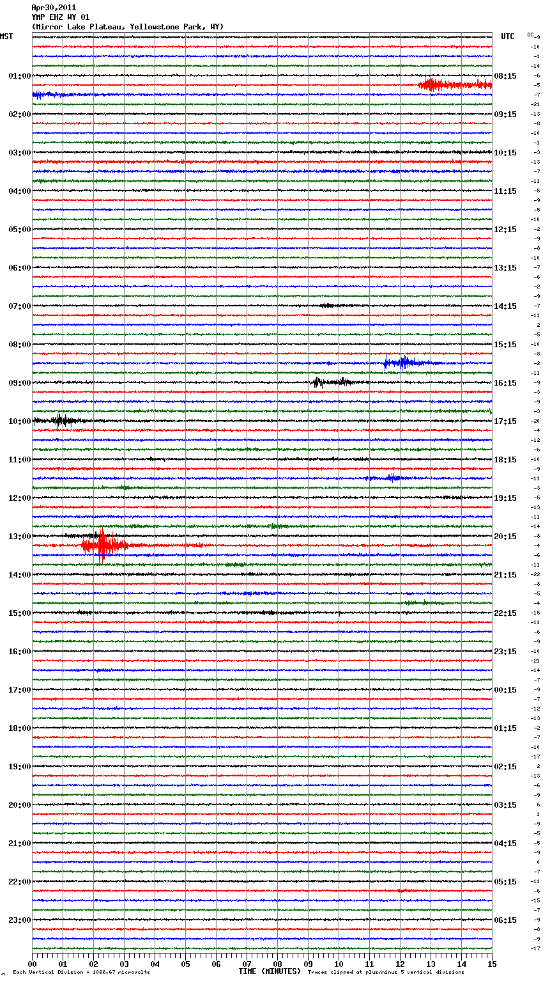
Task: Click the MST column header
Action: [x=6, y=36]
